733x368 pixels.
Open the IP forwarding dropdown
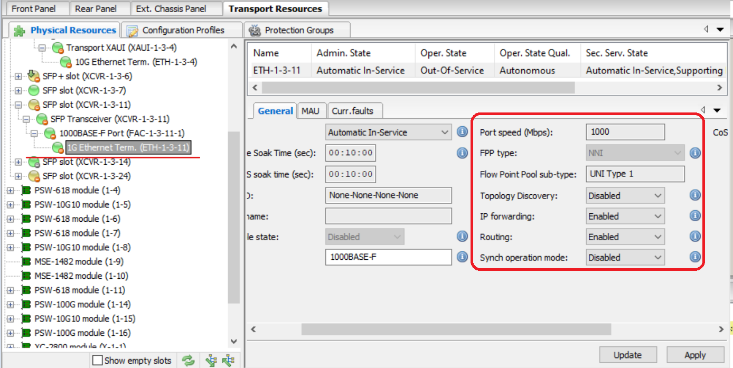[x=625, y=216]
